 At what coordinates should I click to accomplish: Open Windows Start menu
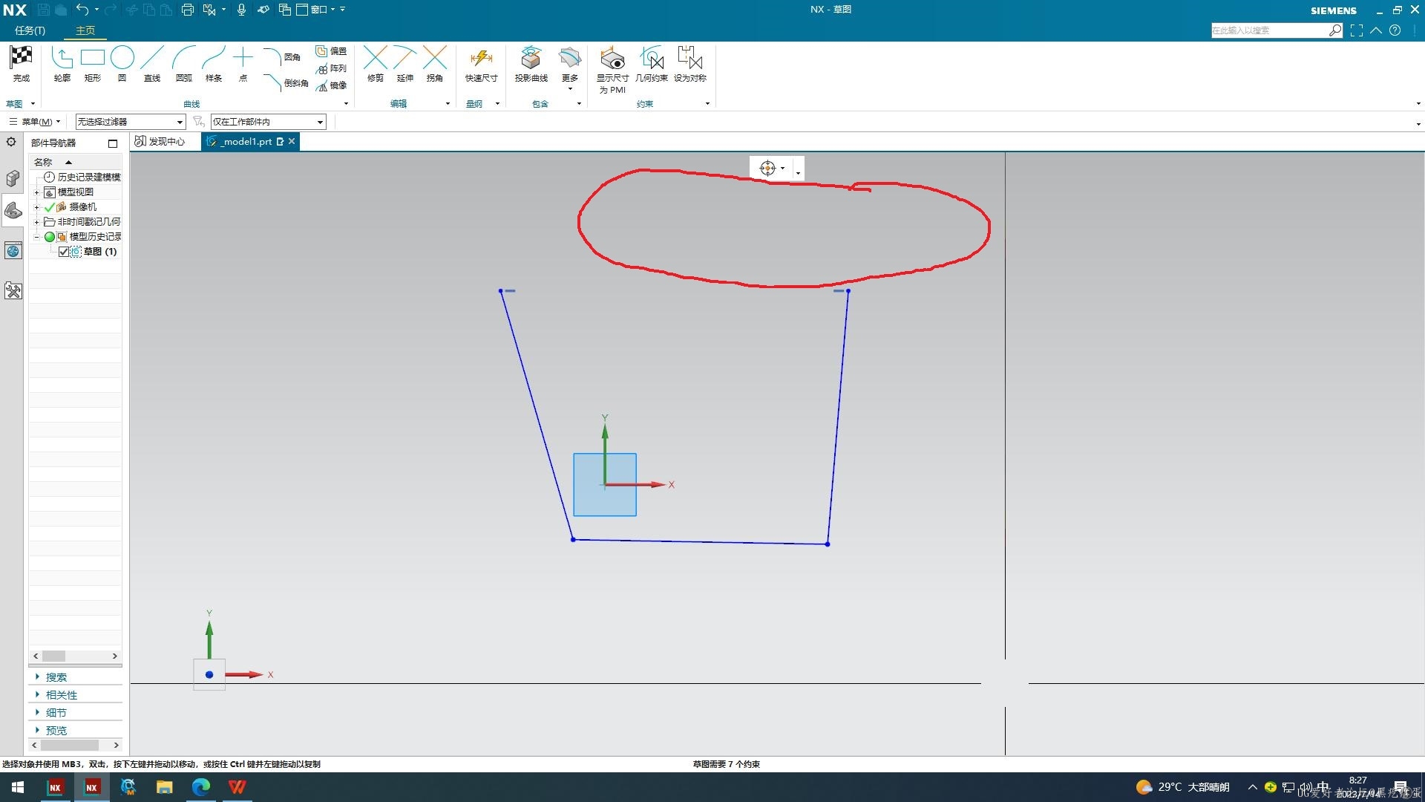[x=18, y=787]
